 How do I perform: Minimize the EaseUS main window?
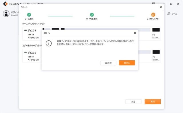[164, 4]
